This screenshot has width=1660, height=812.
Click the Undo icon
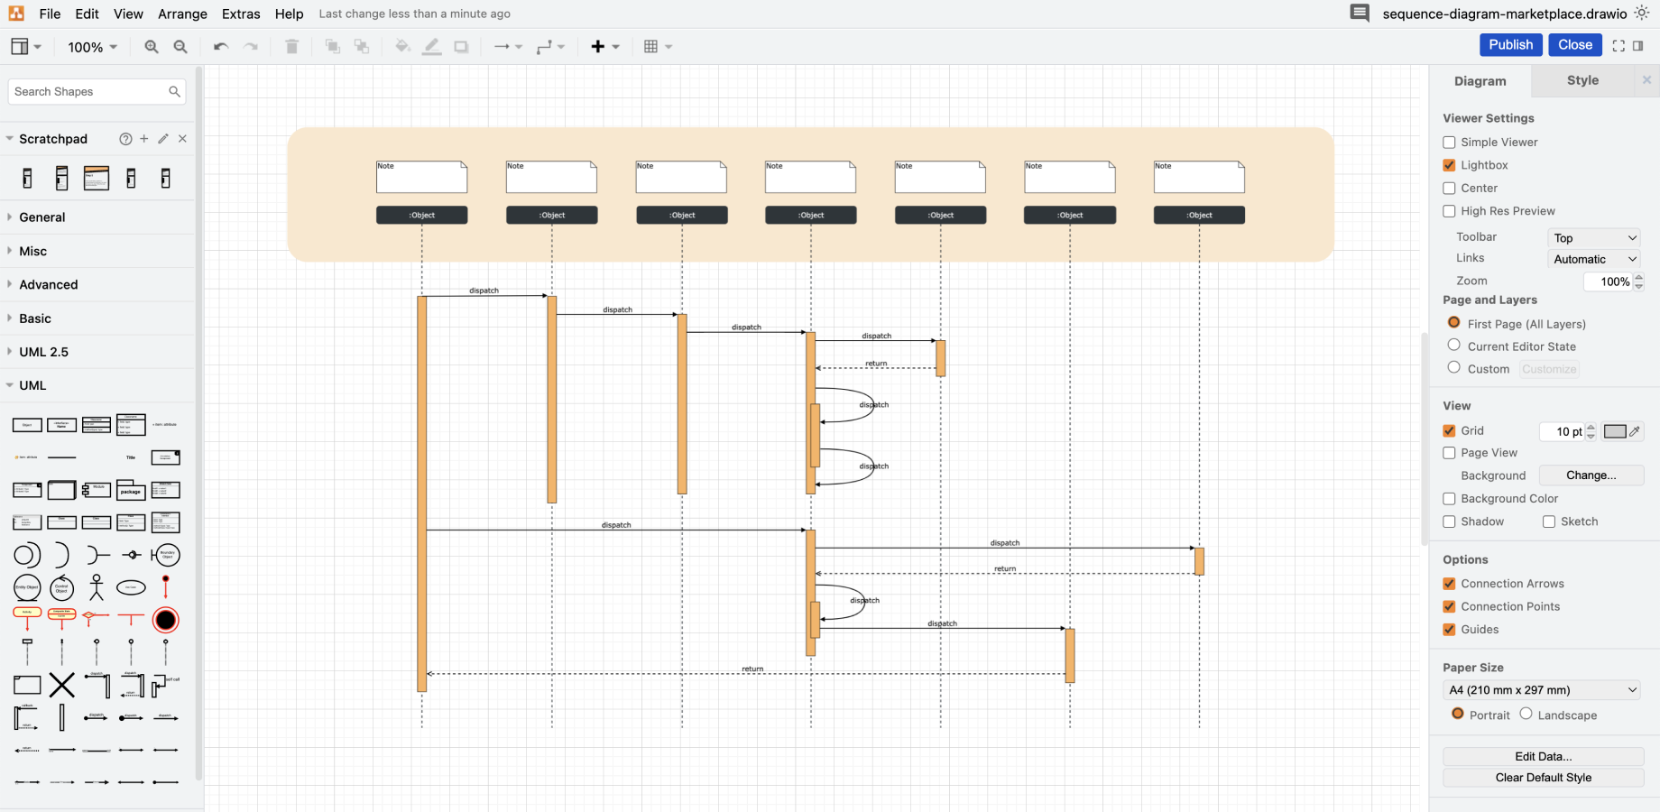(x=219, y=46)
